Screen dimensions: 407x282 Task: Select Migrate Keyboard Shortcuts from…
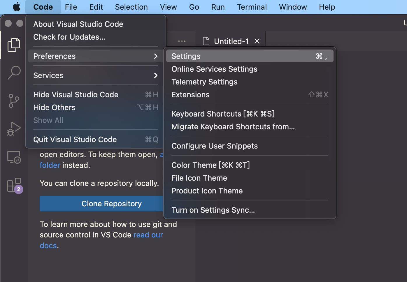click(250, 127)
